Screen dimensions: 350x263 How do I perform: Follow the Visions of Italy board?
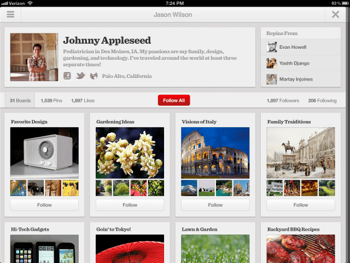215,205
